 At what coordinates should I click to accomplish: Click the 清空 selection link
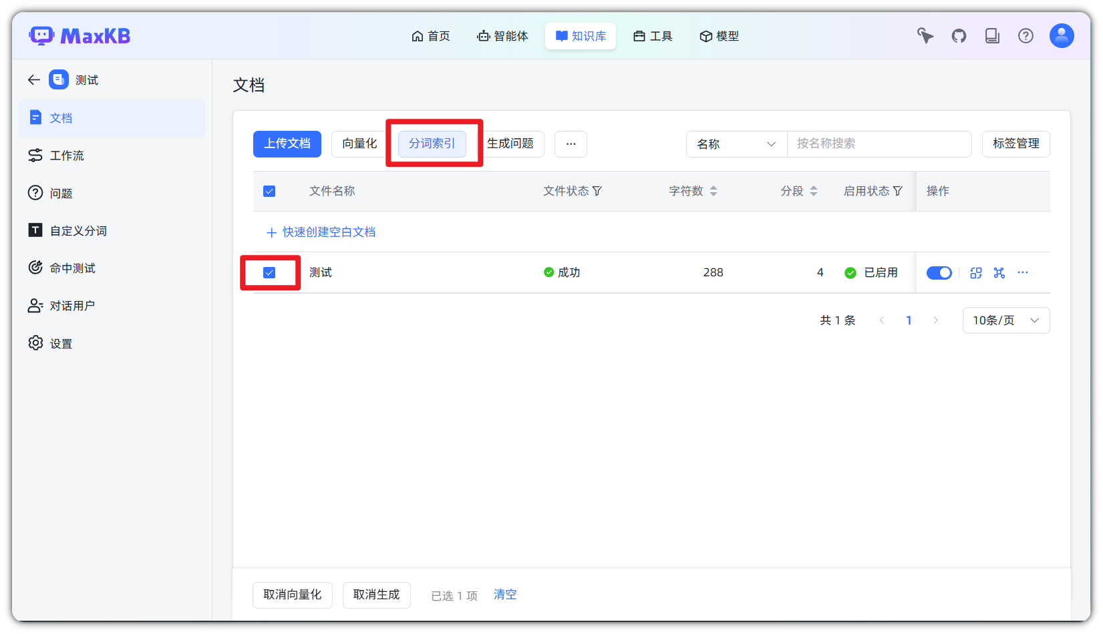(505, 595)
